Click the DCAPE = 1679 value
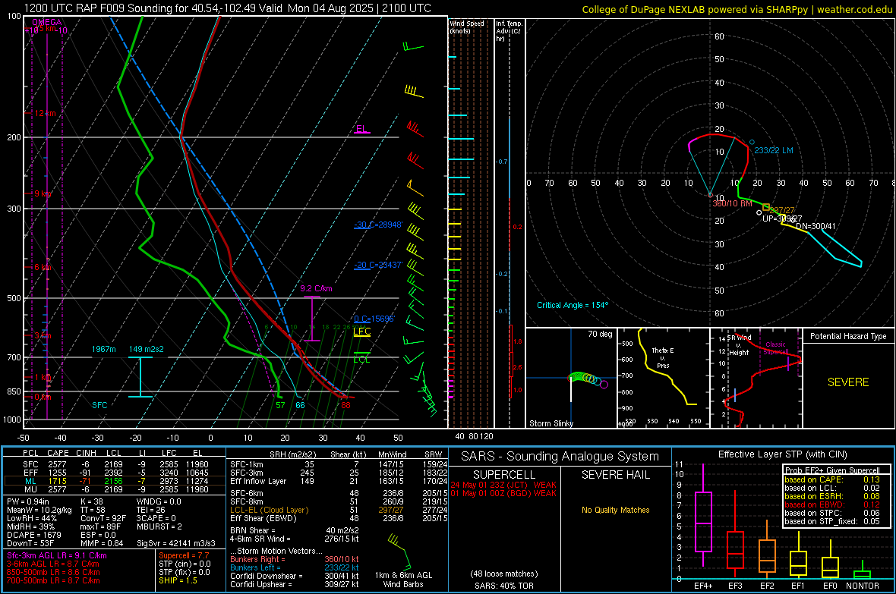This screenshot has height=594, width=896. point(34,535)
